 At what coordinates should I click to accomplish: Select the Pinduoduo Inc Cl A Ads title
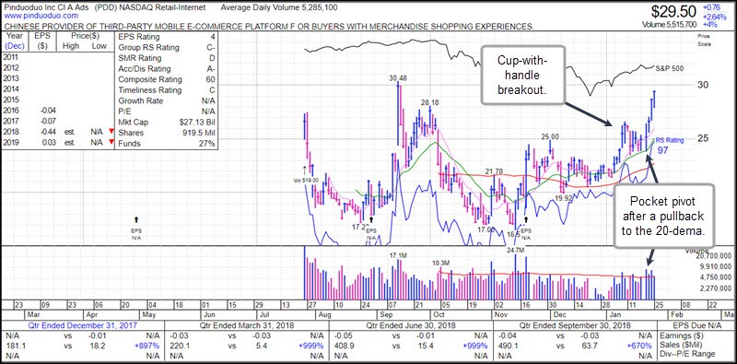[x=48, y=7]
